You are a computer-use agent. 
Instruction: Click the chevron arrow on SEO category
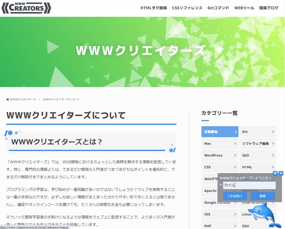pos(273,155)
